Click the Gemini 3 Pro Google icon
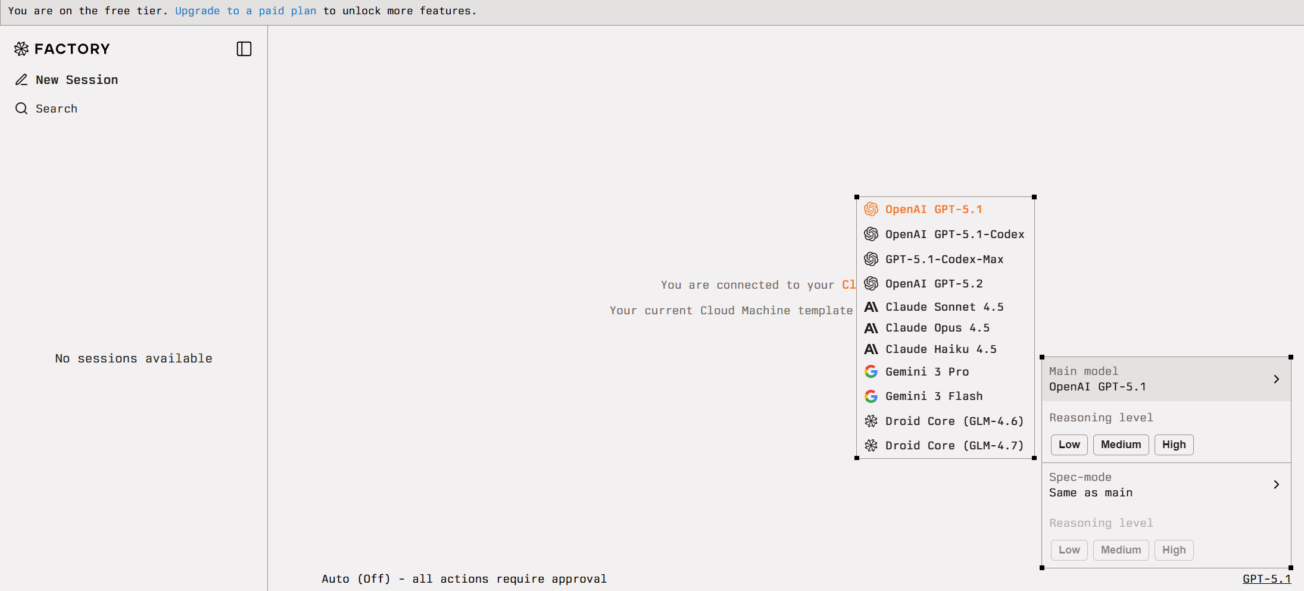Image resolution: width=1304 pixels, height=591 pixels. 871,371
